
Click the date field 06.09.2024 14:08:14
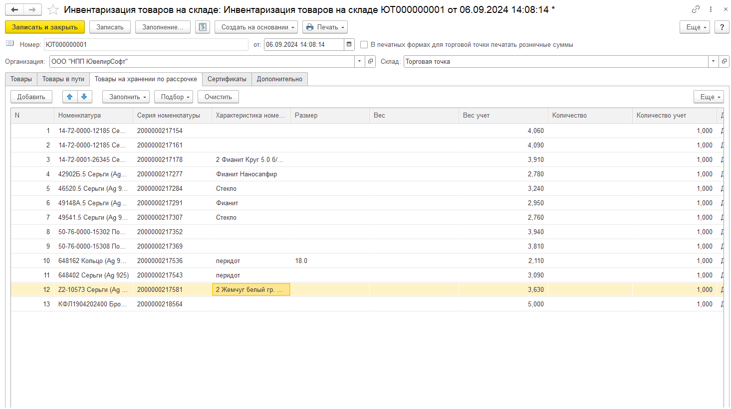pos(304,44)
